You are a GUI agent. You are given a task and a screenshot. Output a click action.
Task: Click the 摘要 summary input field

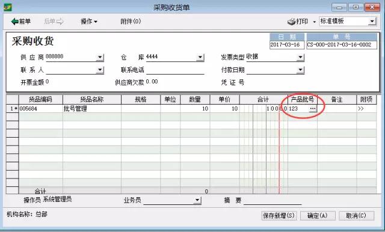[x=273, y=200]
